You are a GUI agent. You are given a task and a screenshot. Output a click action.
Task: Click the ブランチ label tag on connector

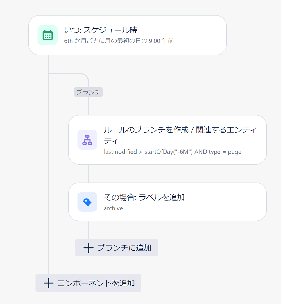click(88, 92)
